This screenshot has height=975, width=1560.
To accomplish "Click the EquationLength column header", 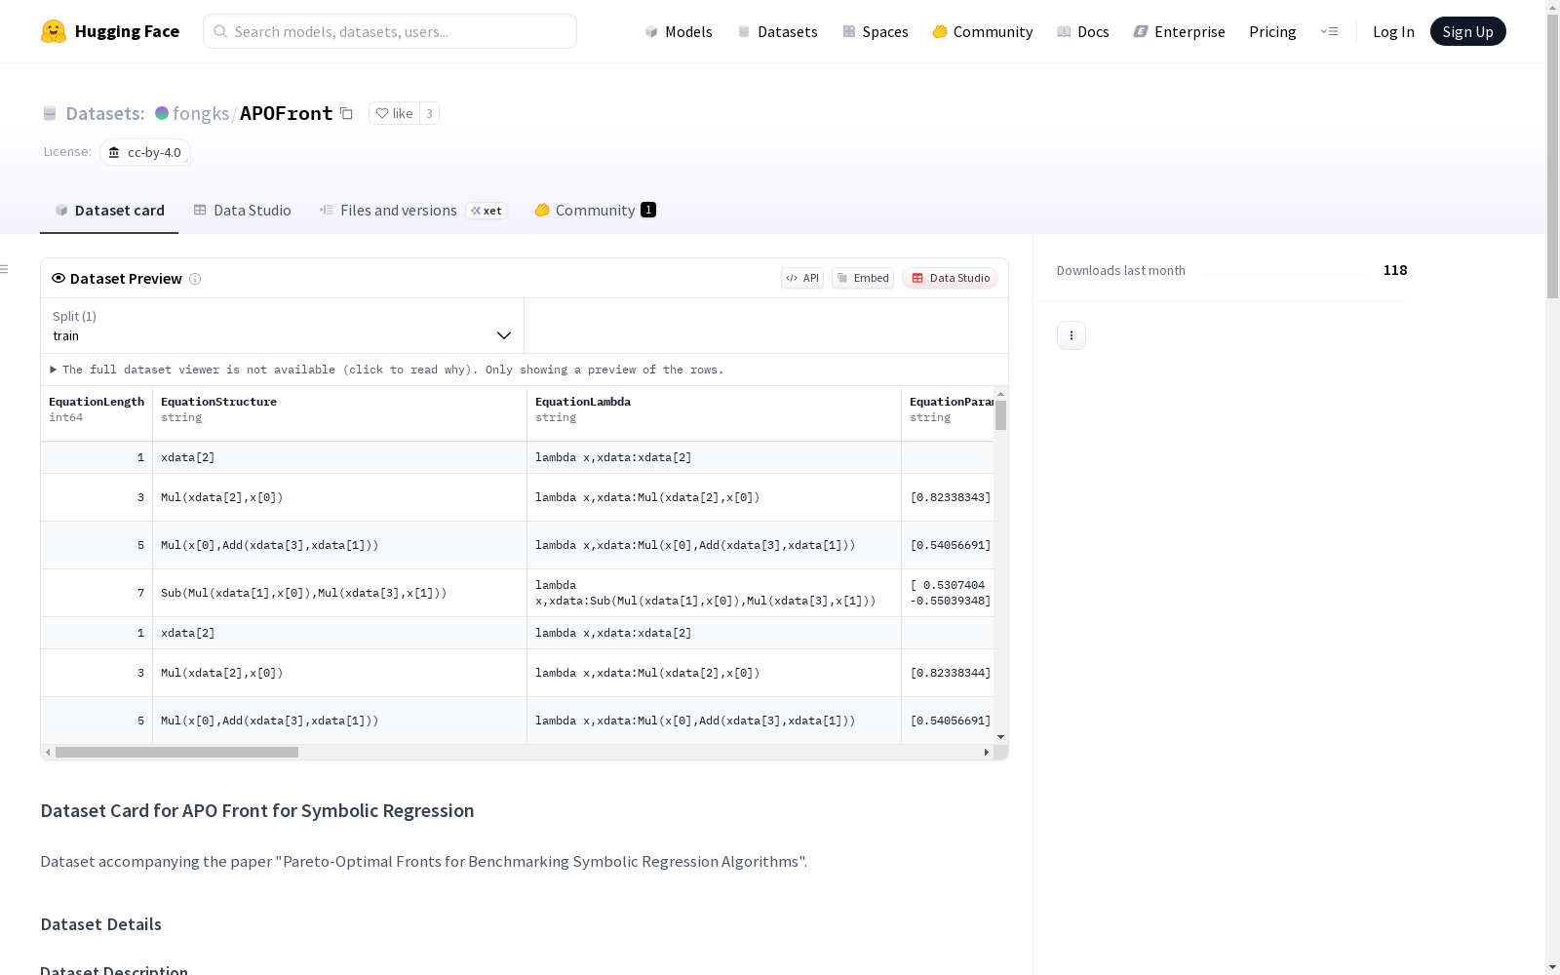I will tap(97, 413).
